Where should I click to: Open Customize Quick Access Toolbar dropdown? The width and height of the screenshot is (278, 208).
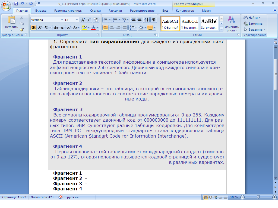pos(39,4)
